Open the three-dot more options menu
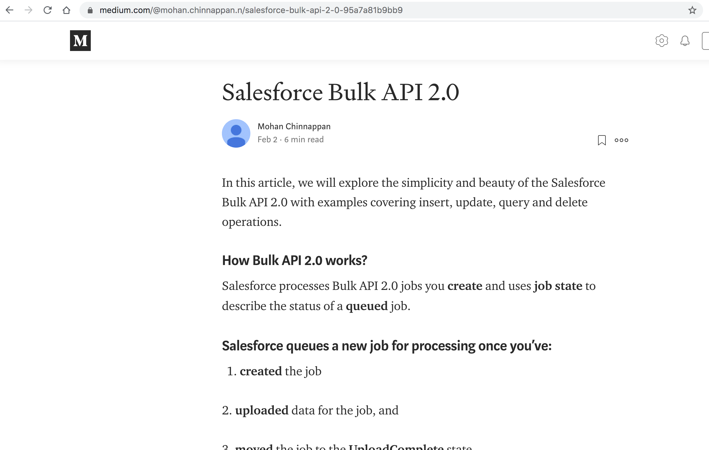Screen dimensions: 709x450 click(x=621, y=140)
